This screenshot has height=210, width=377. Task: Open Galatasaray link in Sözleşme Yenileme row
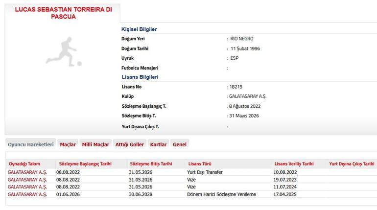27,194
